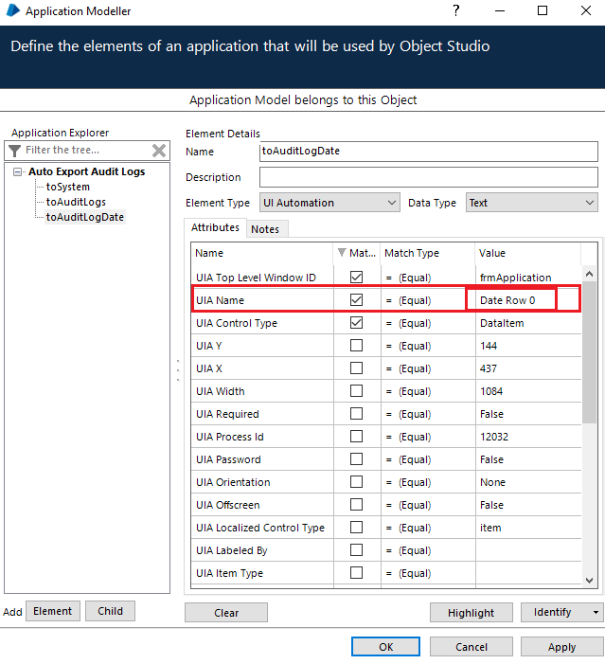This screenshot has width=605, height=664.
Task: Clear the tree filter with X icon
Action: tap(160, 151)
